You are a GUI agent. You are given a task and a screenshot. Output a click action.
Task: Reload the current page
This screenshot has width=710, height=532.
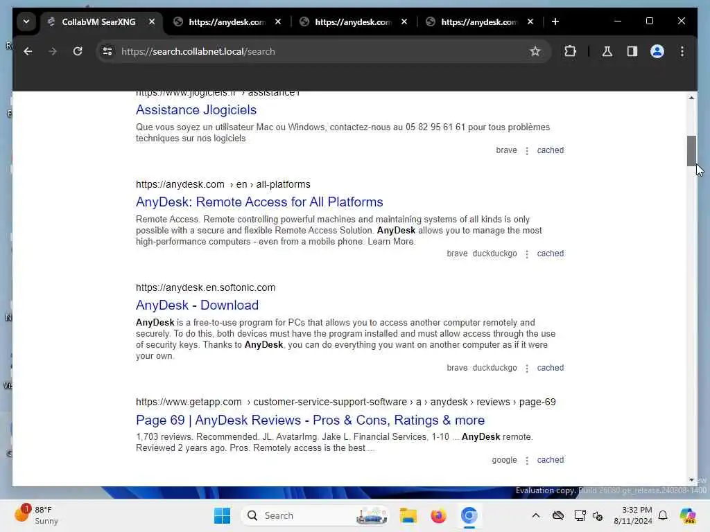(x=78, y=51)
